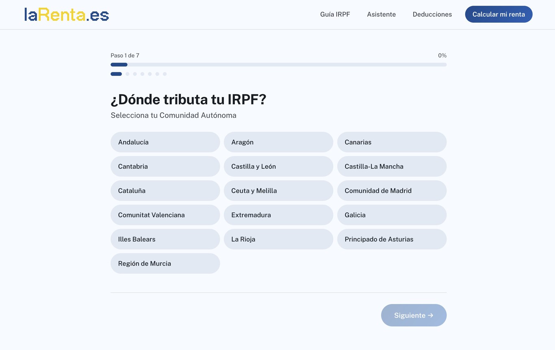Select Castilla y León
Viewport: 555px width, 350px height.
(278, 166)
